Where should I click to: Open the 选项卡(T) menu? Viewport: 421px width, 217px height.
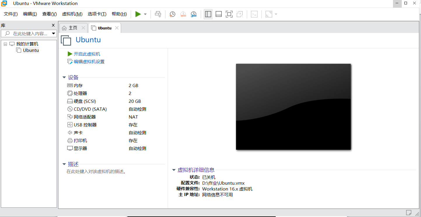(97, 14)
